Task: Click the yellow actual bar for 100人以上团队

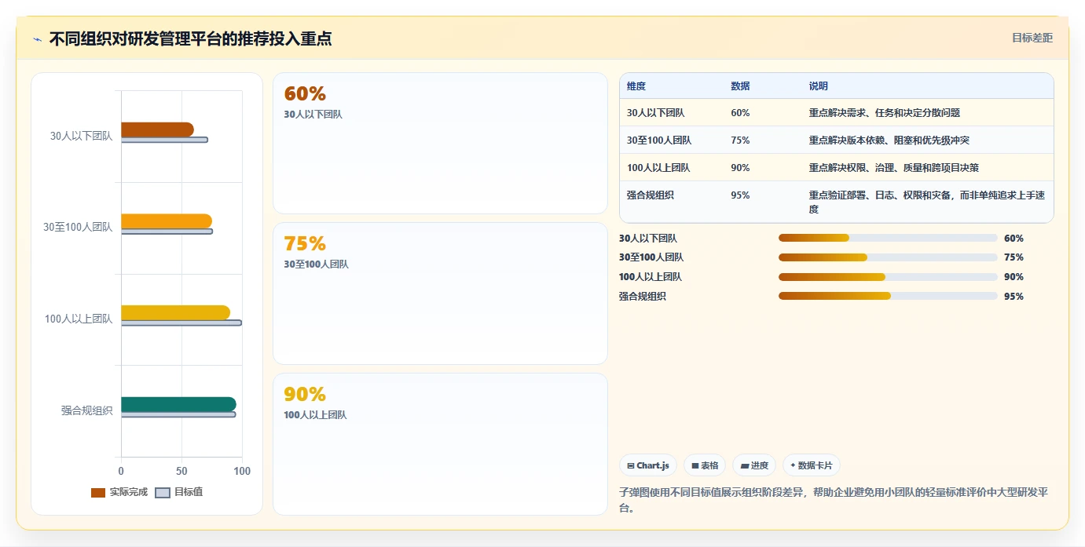Action: 175,312
